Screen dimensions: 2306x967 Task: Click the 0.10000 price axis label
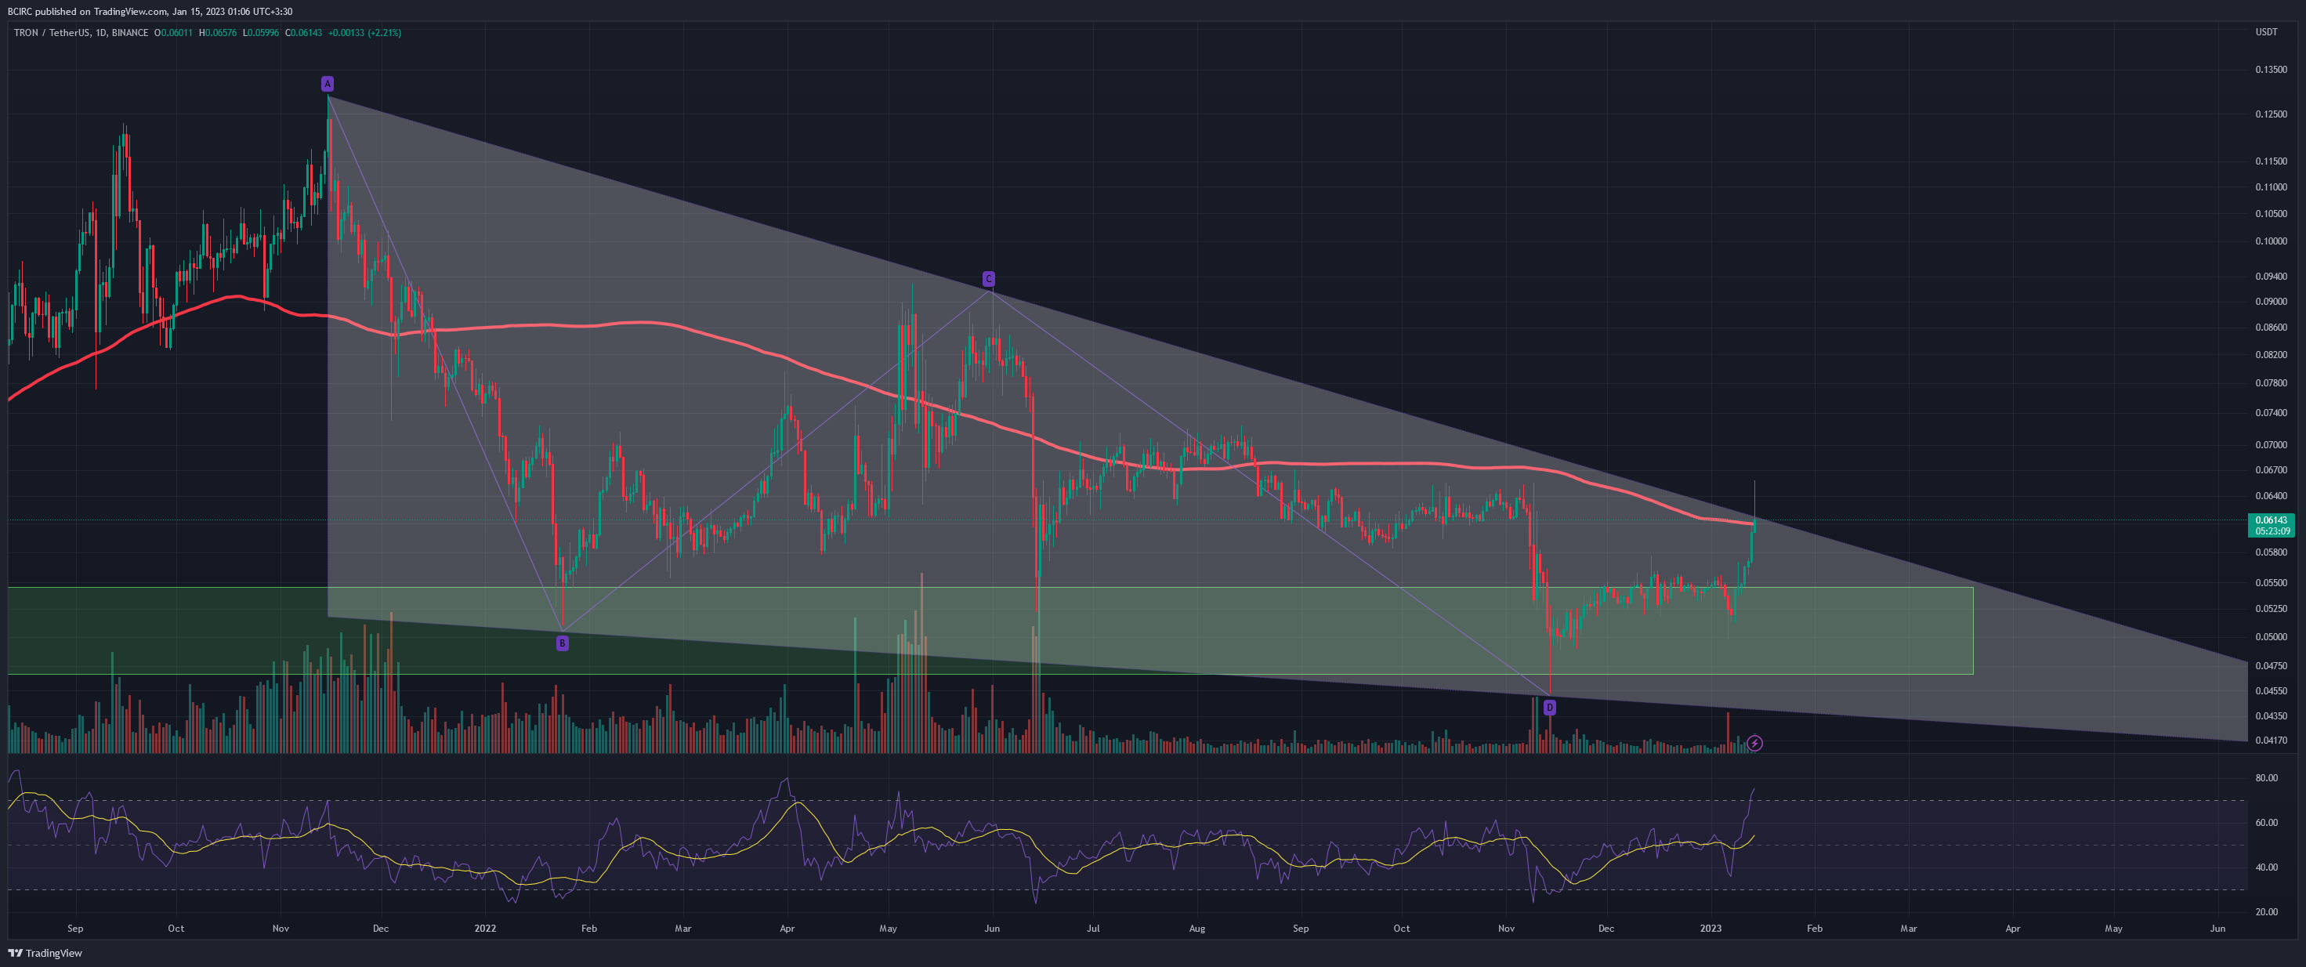(2270, 241)
